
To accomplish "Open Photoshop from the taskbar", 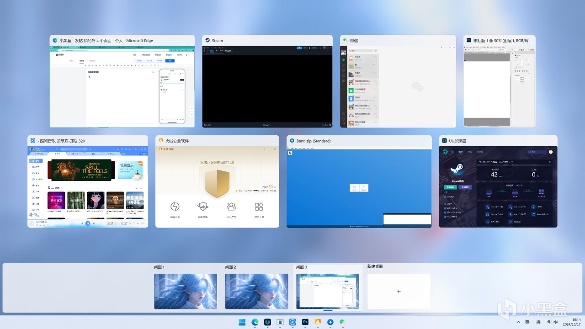I will 305,322.
